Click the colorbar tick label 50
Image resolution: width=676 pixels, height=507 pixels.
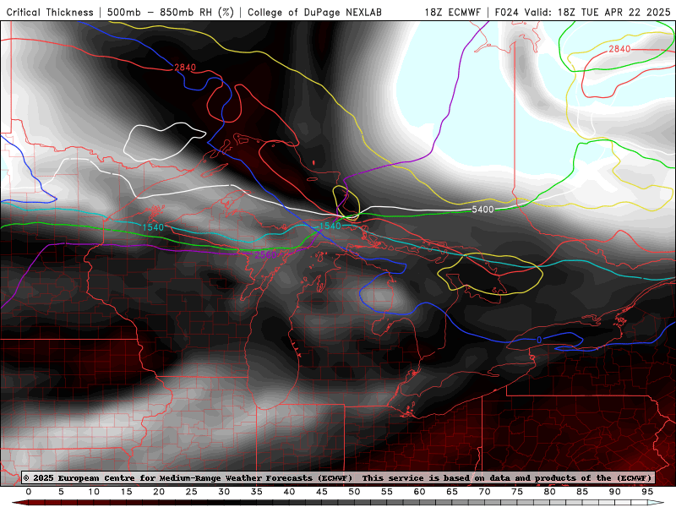pos(354,492)
